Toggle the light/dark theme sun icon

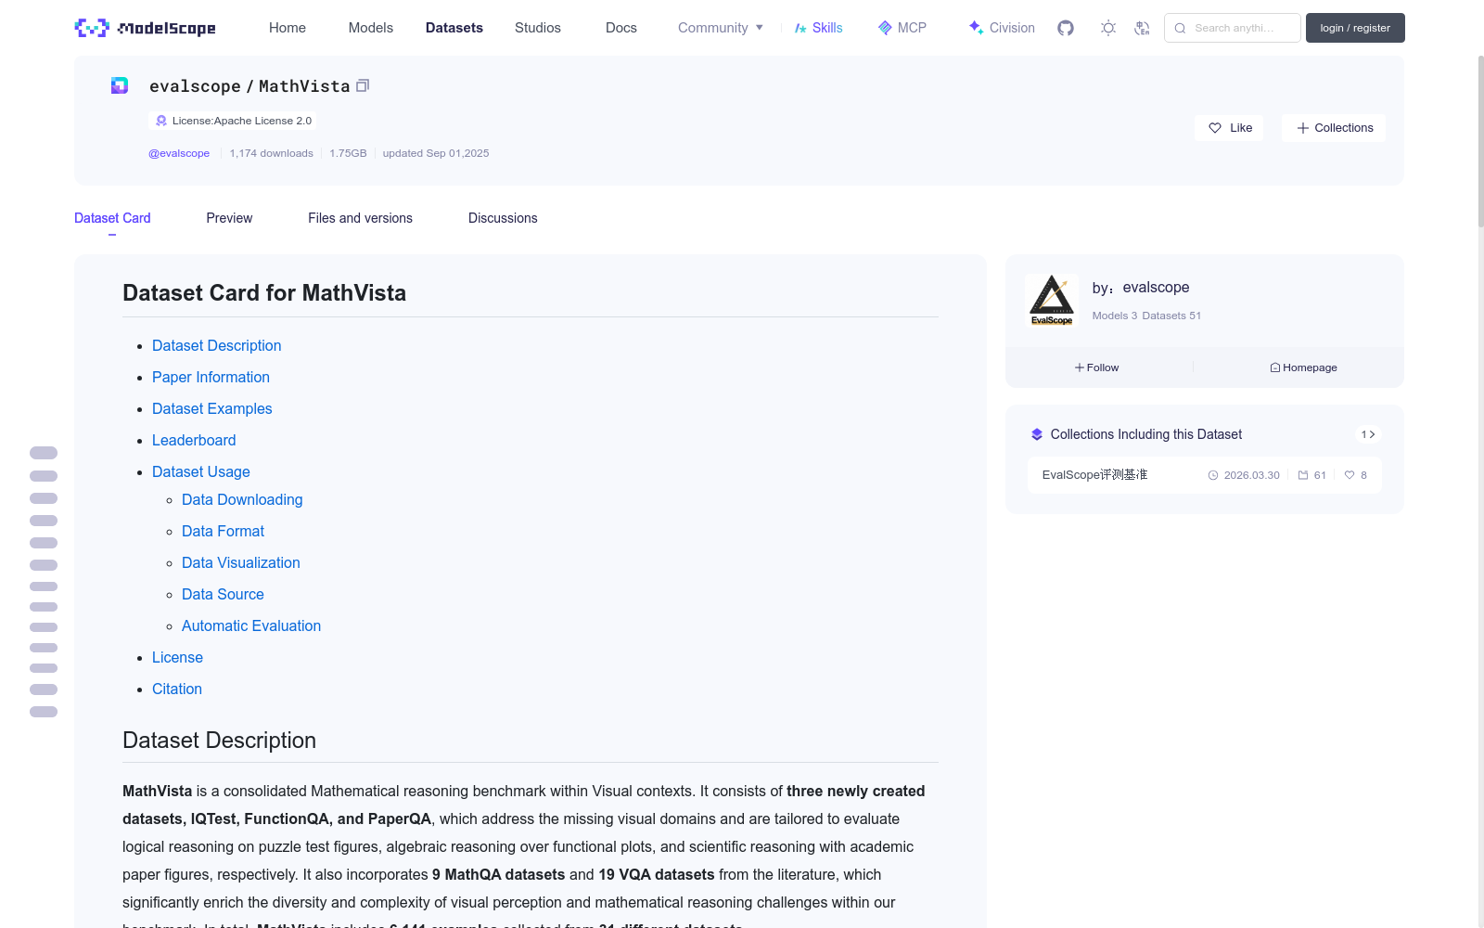[x=1108, y=28]
